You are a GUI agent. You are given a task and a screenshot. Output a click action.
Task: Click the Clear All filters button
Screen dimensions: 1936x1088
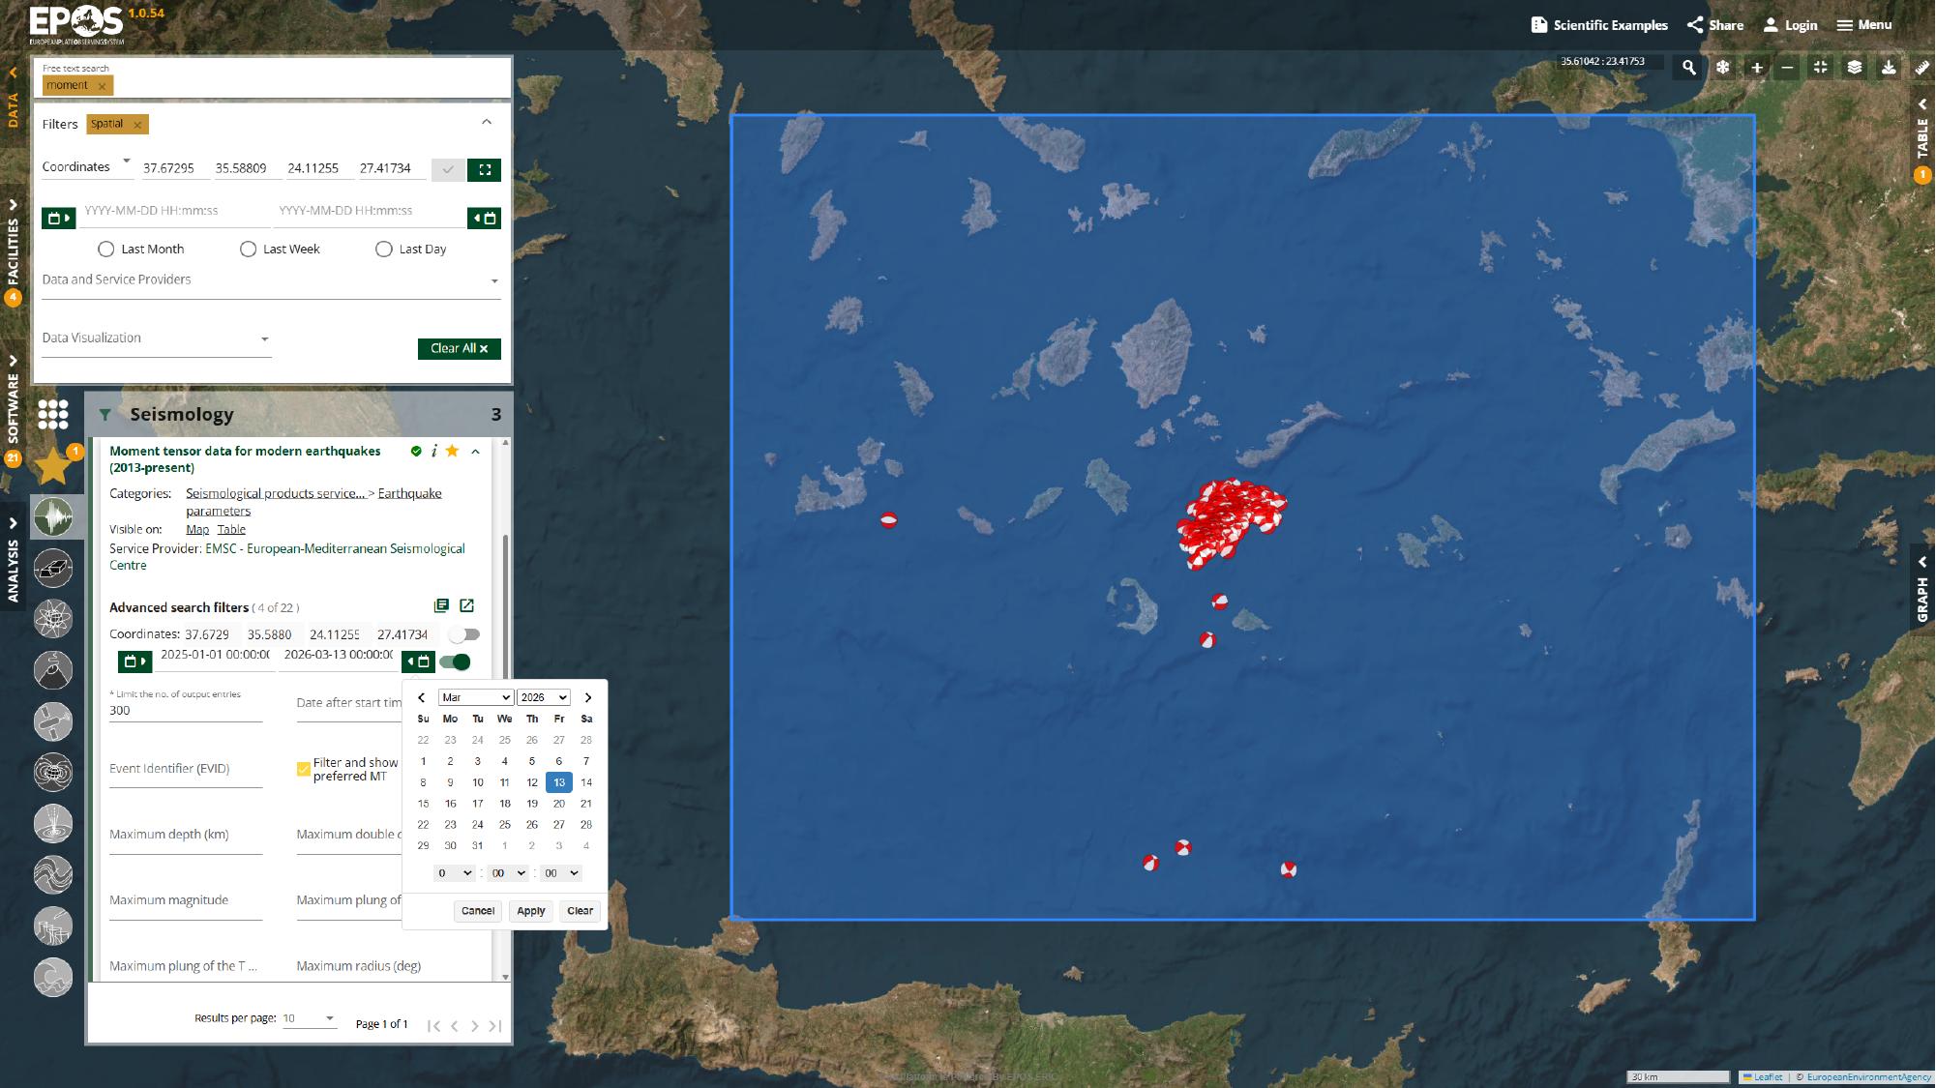click(459, 348)
